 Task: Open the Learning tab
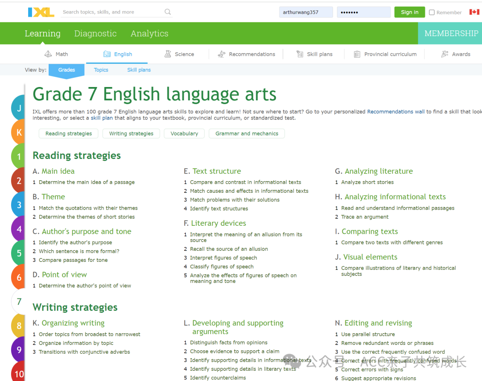(x=43, y=33)
